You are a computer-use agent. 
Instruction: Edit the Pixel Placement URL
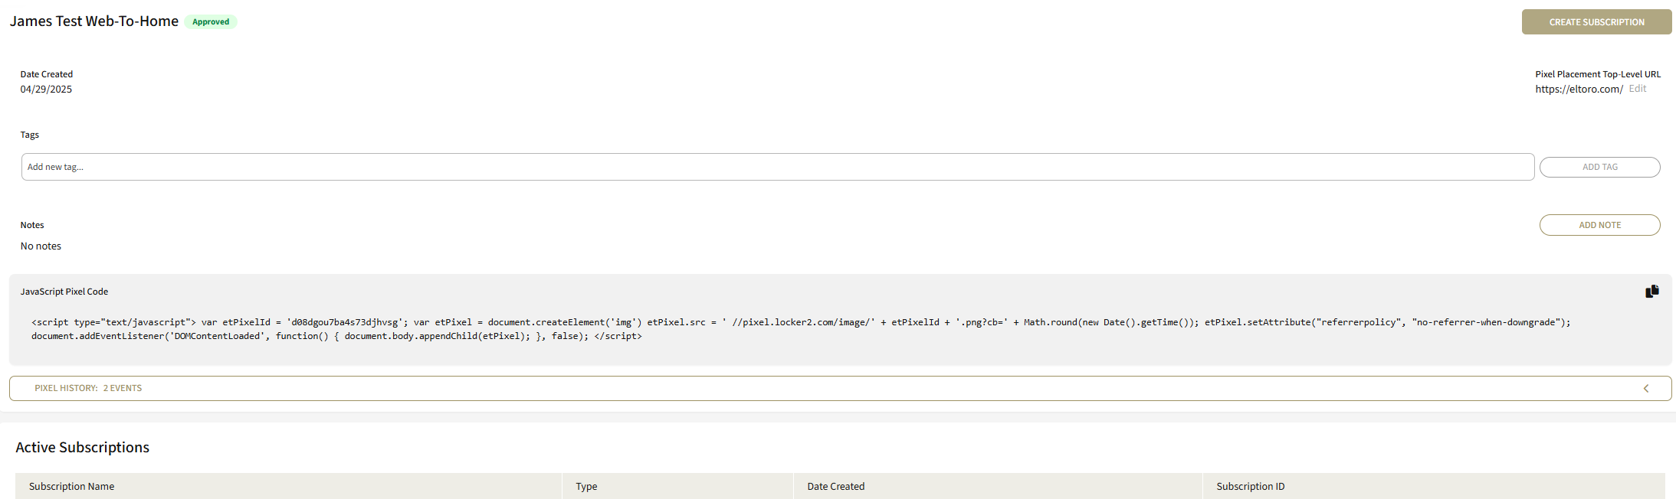pyautogui.click(x=1638, y=89)
